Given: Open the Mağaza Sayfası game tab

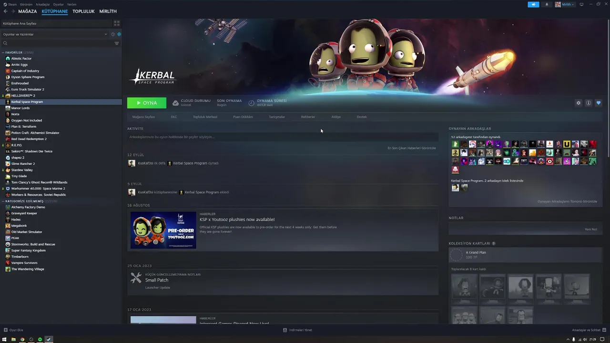Looking at the screenshot, I should click(x=143, y=117).
